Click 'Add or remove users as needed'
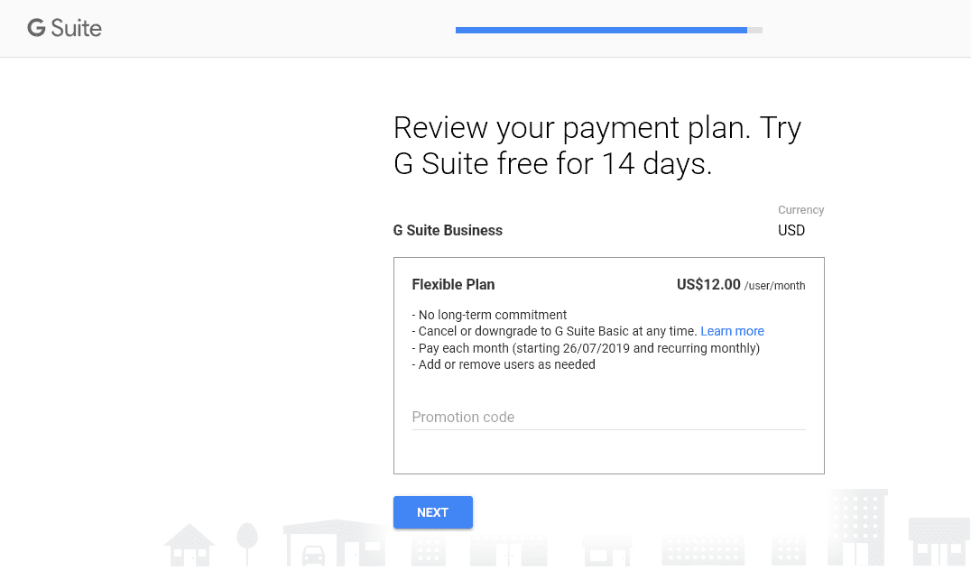Screen dimensions: 971x570 [x=504, y=364]
